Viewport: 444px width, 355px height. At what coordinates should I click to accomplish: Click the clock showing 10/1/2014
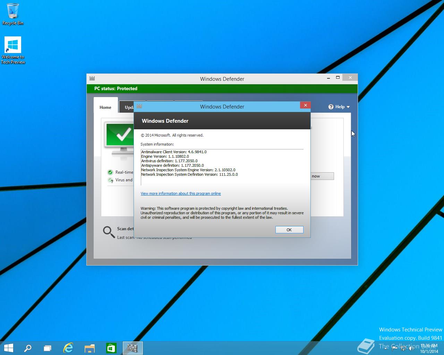click(429, 348)
